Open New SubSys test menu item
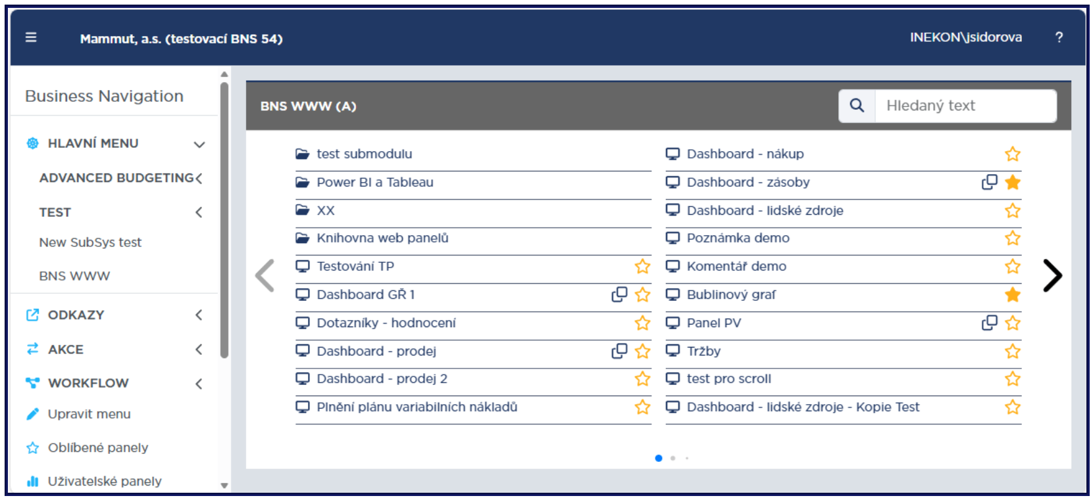Image resolution: width=1091 pixels, height=498 pixels. 90,242
